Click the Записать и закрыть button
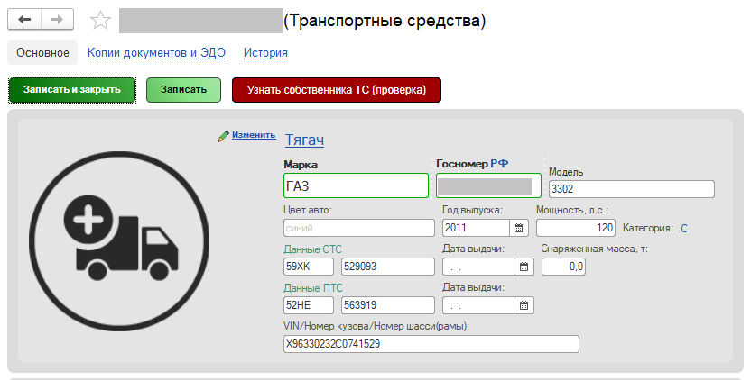This screenshot has width=751, height=380. pyautogui.click(x=72, y=90)
